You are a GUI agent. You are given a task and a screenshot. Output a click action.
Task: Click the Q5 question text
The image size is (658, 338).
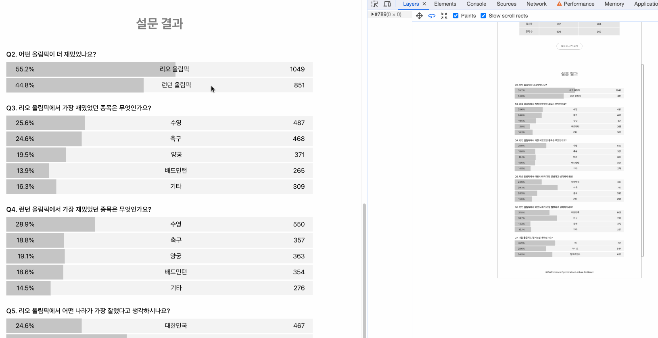[88, 311]
